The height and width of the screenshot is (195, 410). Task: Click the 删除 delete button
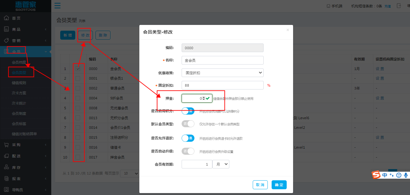tap(103, 35)
